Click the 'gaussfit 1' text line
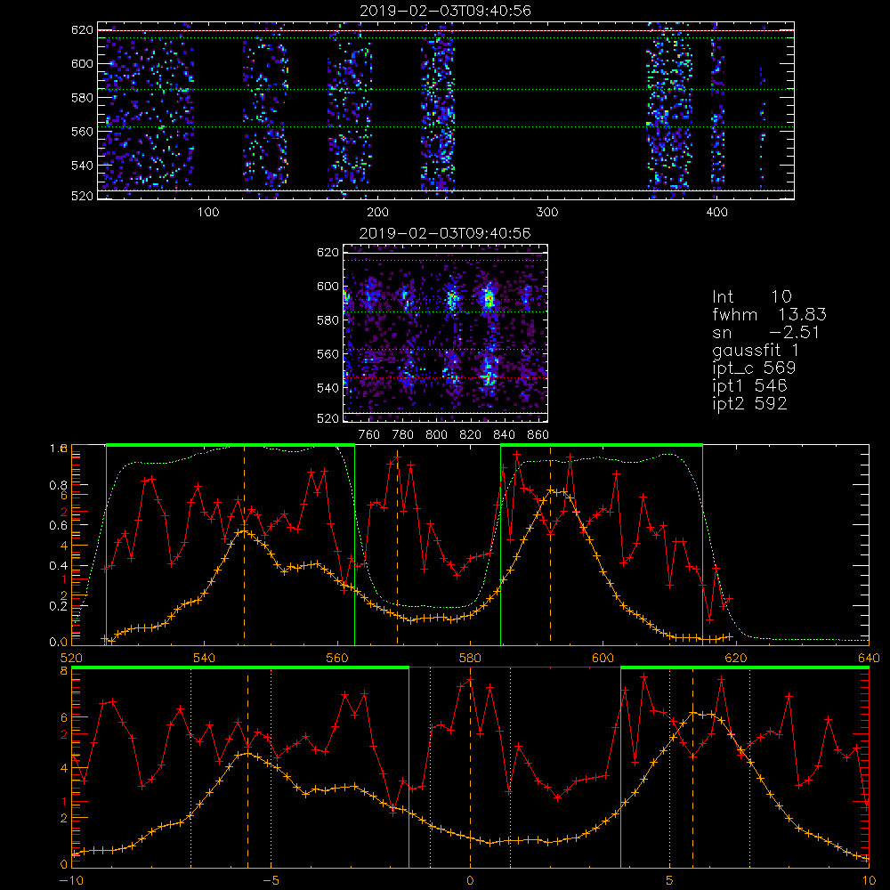Viewport: 890px width, 890px height. (x=756, y=351)
